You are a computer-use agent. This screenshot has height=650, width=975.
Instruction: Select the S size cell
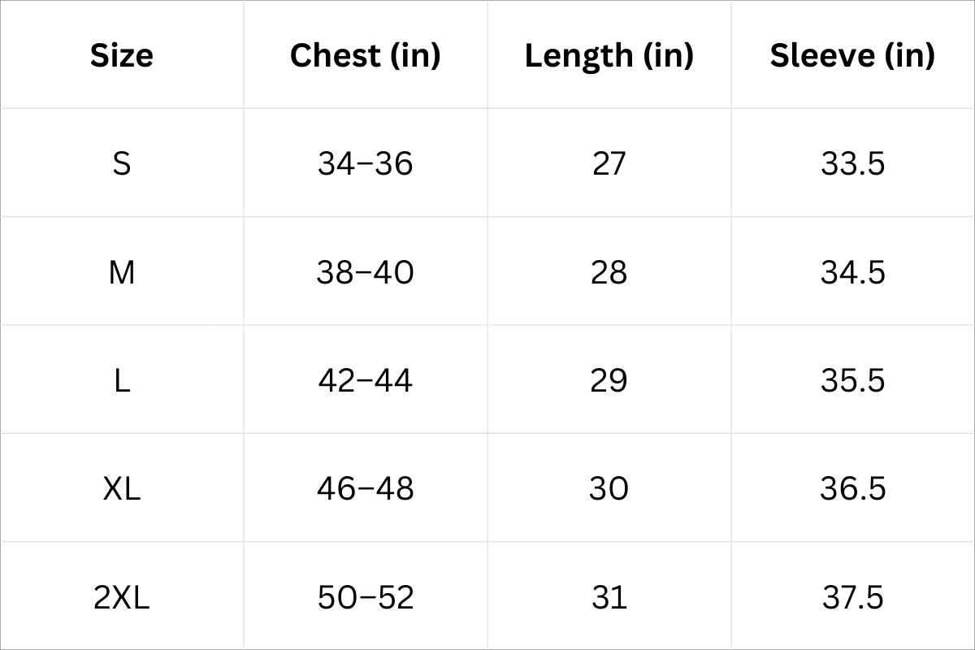pos(122,163)
